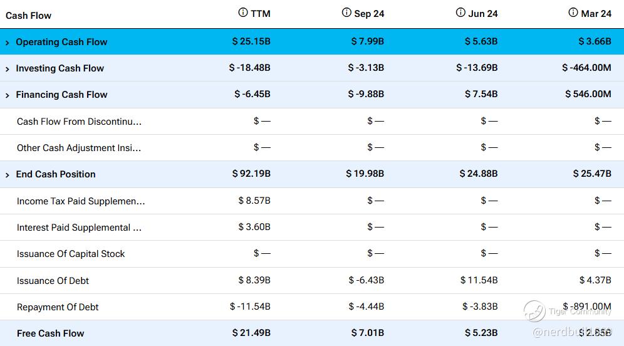
Task: Click the info icon beside Sep 24
Action: coord(346,13)
